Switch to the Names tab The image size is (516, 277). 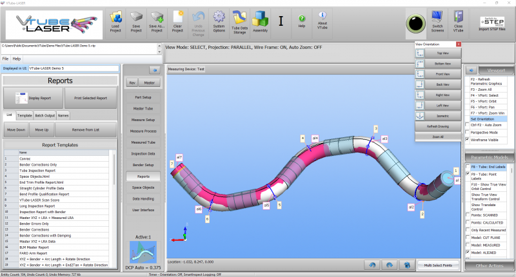click(63, 115)
